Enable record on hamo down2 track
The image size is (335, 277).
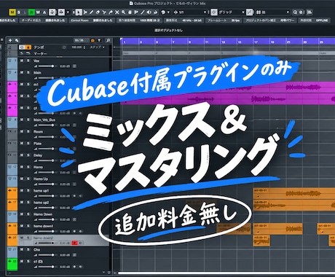[x=74, y=243]
